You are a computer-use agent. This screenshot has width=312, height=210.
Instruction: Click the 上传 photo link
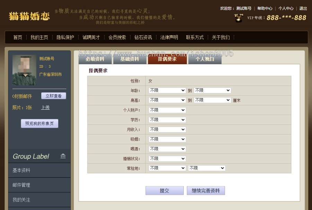45,108
